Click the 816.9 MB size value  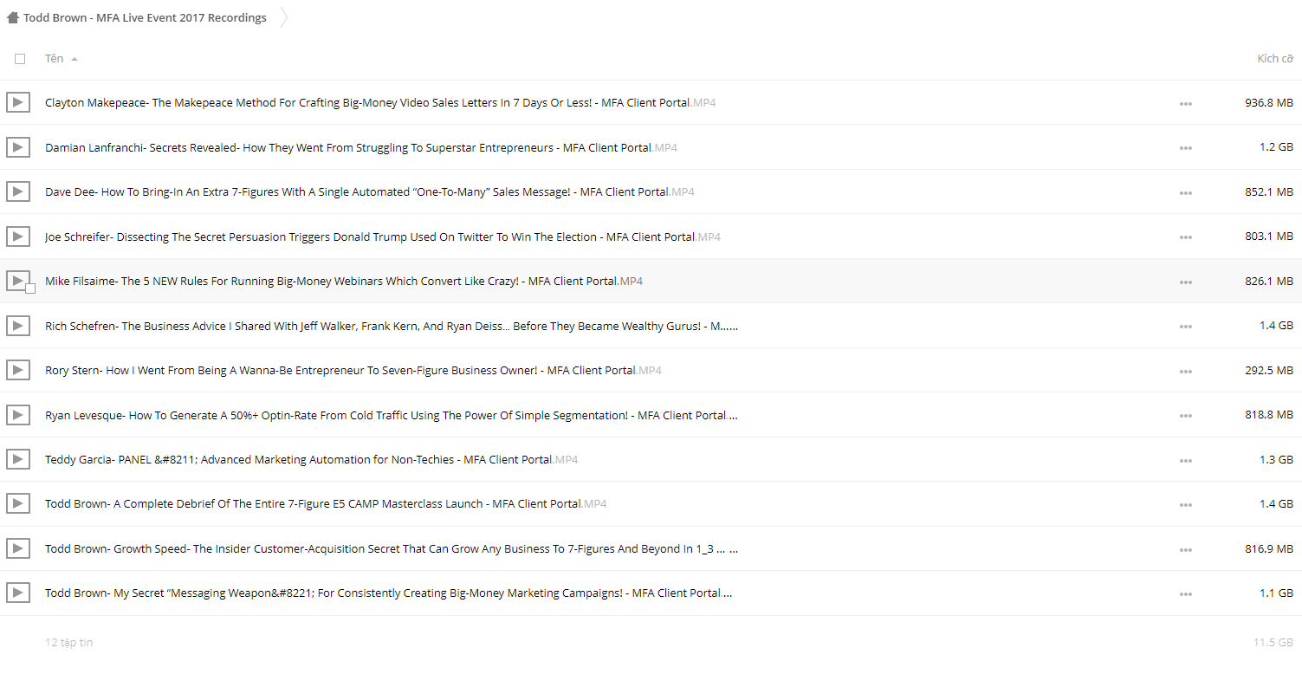[1269, 549]
